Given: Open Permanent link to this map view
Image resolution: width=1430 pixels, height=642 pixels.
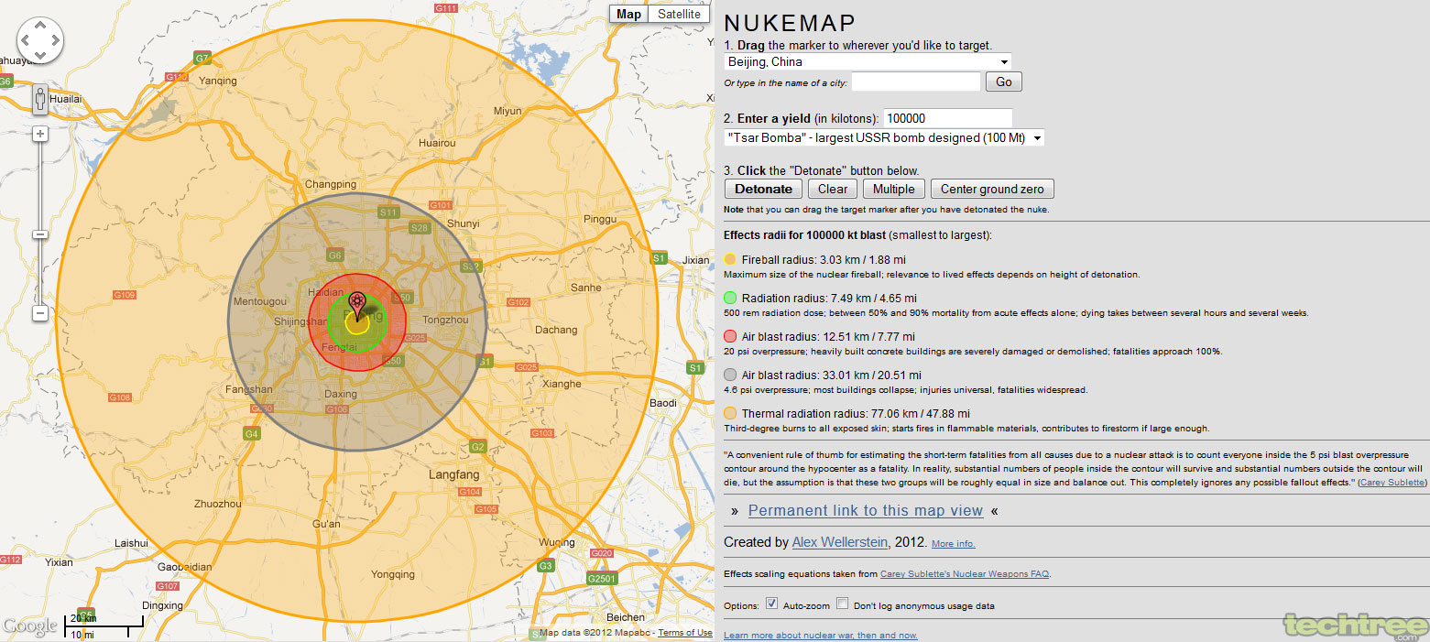Looking at the screenshot, I should tap(866, 511).
